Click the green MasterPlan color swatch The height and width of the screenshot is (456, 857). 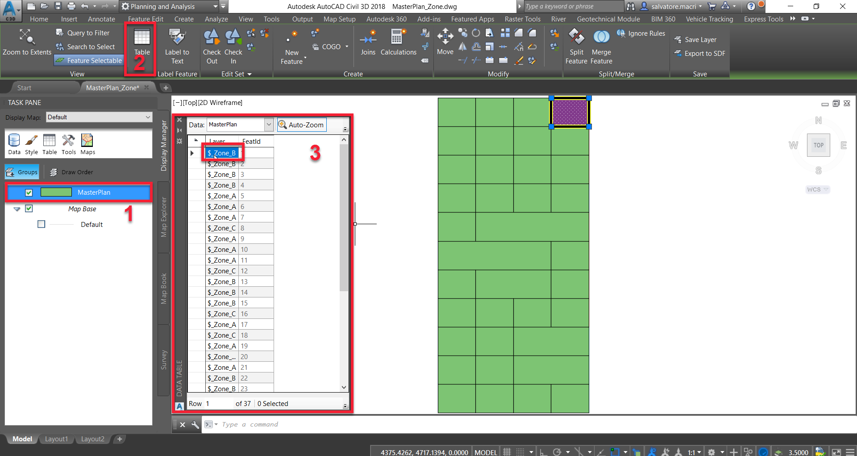[56, 192]
